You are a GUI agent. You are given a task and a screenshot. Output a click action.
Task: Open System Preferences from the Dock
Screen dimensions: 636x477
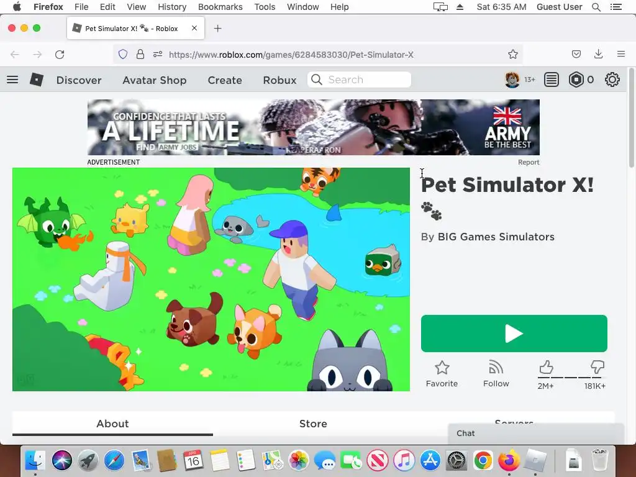(457, 461)
